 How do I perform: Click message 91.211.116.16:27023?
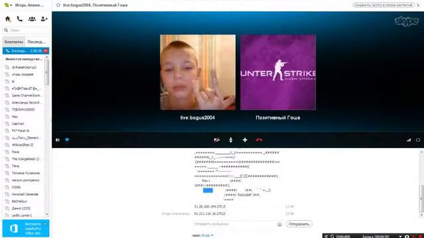click(210, 214)
